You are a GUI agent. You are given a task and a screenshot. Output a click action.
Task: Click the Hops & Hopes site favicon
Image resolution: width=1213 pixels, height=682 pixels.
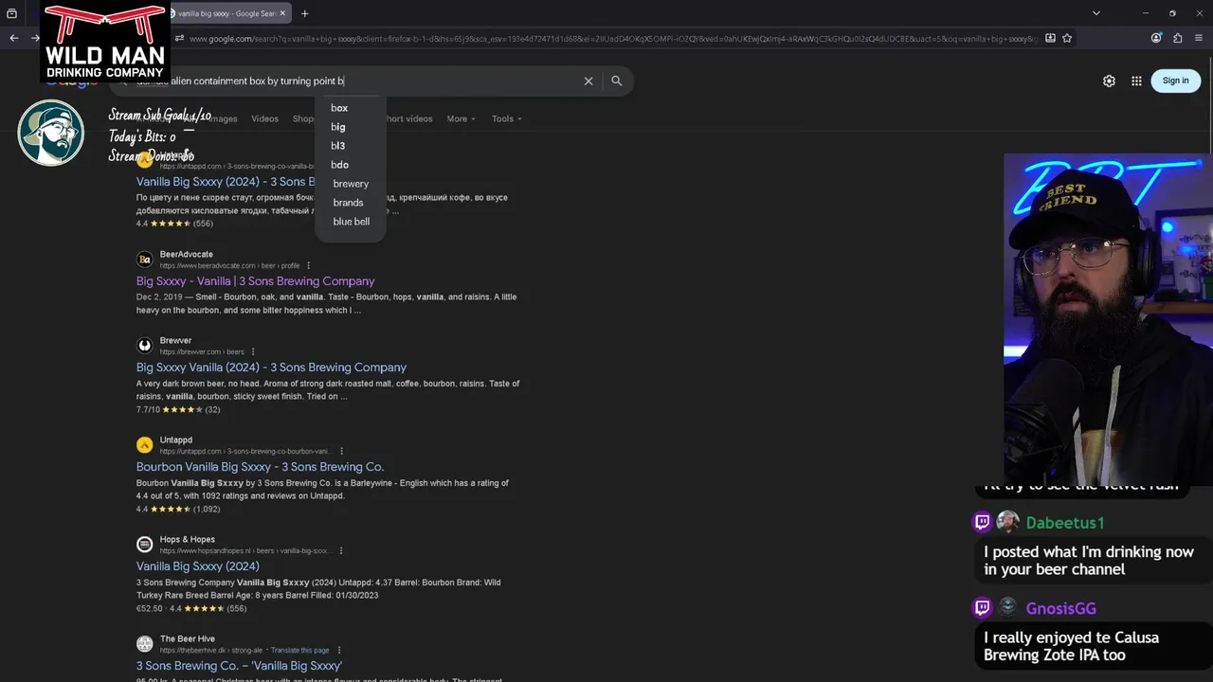pos(144,545)
